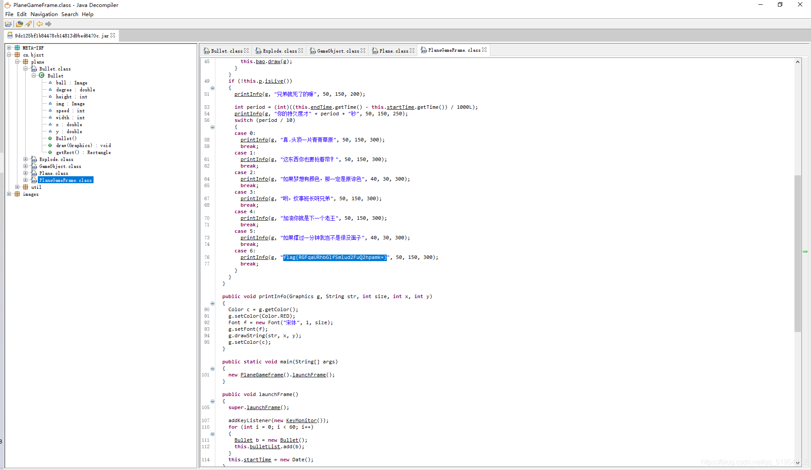Follow the startTime link on line 53

pyautogui.click(x=400, y=107)
